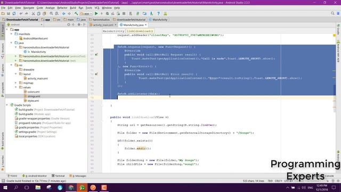Image resolution: width=341 pixels, height=192 pixels.
Task: Open the Build menu
Action: pyautogui.click(x=73, y=8)
